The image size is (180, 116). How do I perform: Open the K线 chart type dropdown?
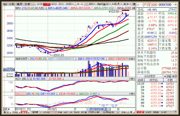92,4
